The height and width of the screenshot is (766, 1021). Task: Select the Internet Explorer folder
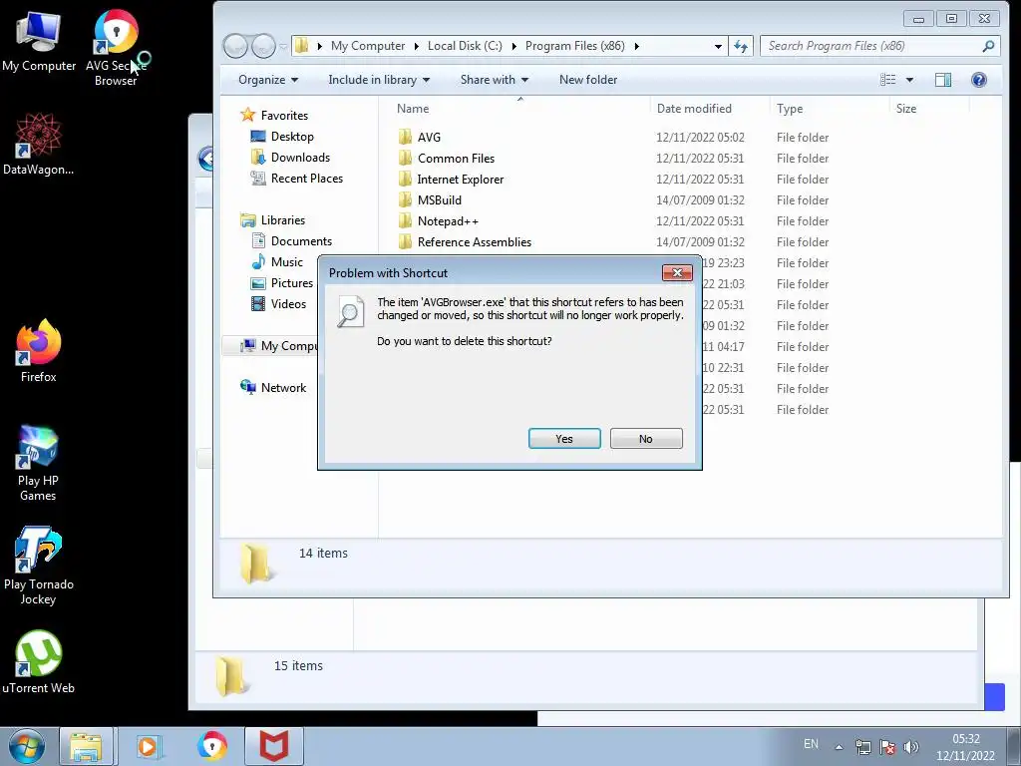[461, 179]
